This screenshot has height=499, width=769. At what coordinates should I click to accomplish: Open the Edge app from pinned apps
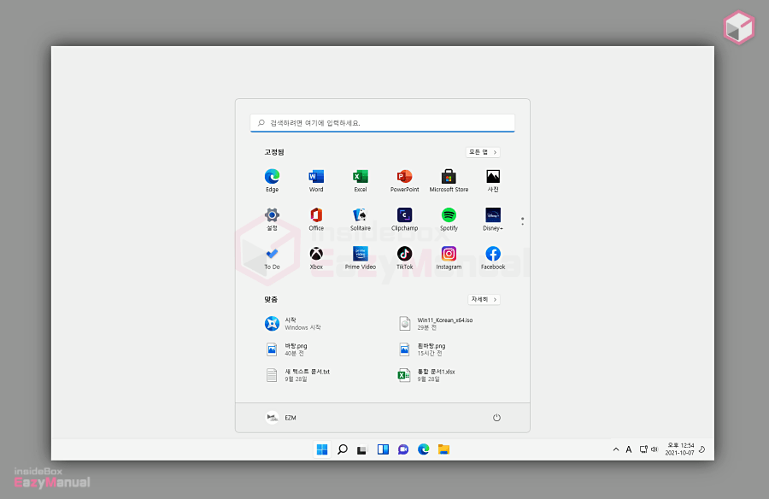[272, 180]
